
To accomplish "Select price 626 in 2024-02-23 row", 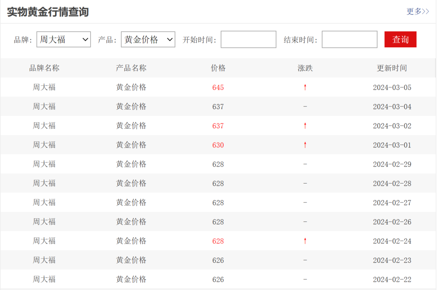I will pos(218,260).
